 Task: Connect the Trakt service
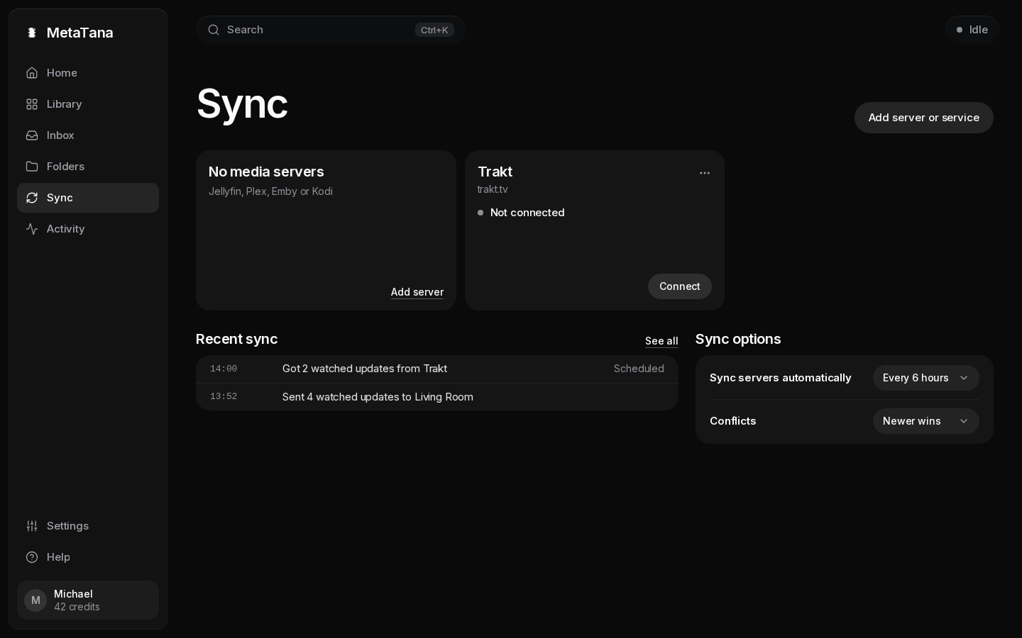click(680, 286)
